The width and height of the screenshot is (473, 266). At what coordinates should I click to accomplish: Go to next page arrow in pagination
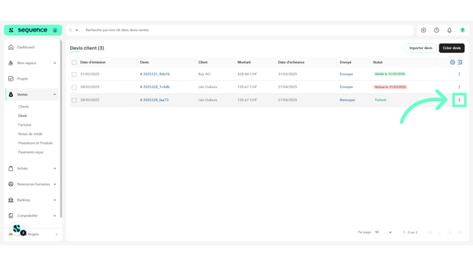pos(450,232)
